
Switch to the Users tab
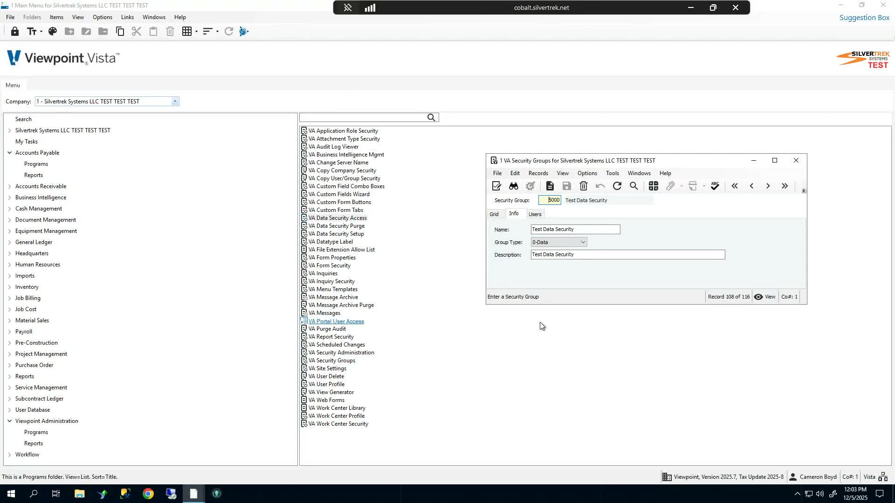pyautogui.click(x=535, y=214)
